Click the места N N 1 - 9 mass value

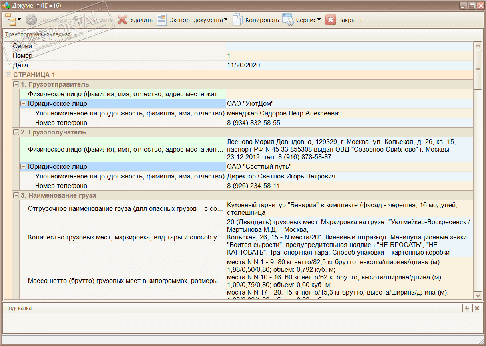(x=349, y=278)
